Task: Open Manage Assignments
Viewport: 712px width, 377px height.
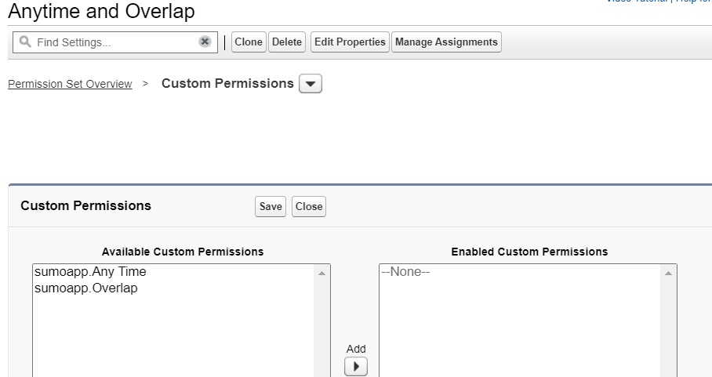Action: click(446, 42)
